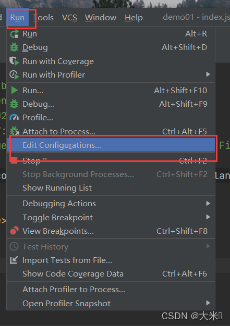This screenshot has height=326, width=230.
Task: Open the Tools menu in menu bar
Action: click(43, 18)
